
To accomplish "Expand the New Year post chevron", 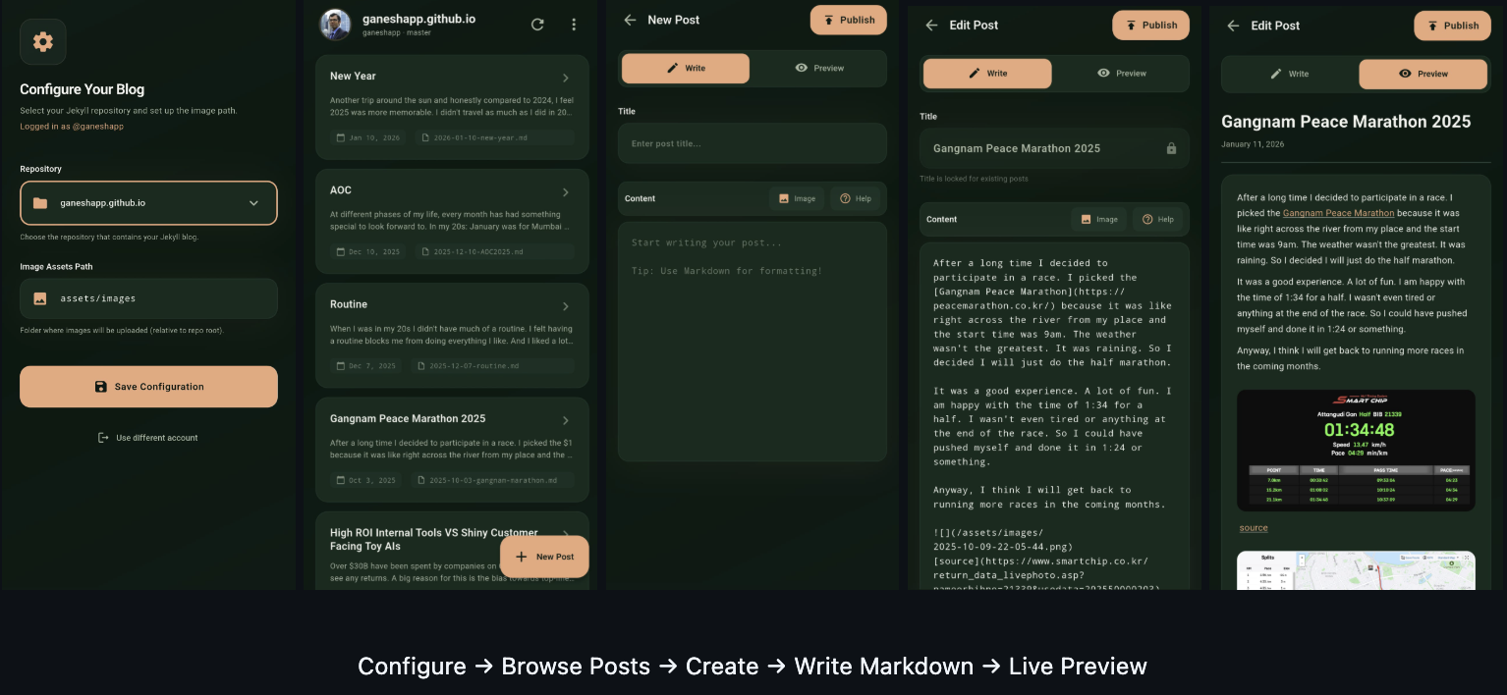I will (566, 78).
